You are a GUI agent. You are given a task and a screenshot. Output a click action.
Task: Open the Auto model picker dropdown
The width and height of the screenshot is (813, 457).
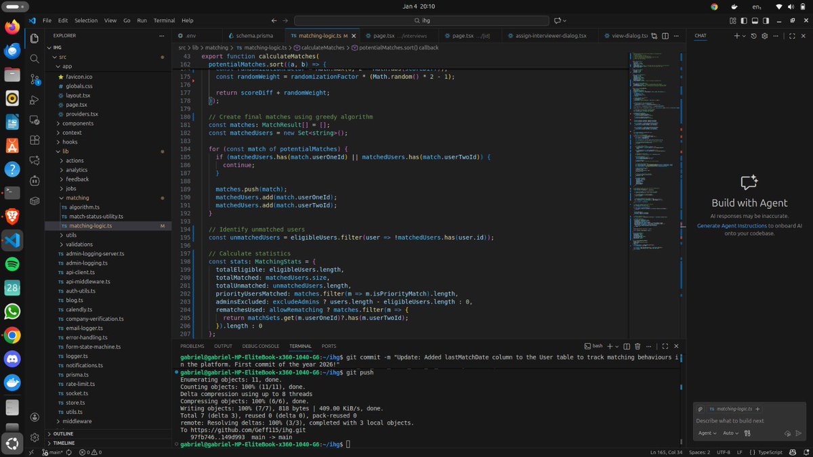pos(729,433)
